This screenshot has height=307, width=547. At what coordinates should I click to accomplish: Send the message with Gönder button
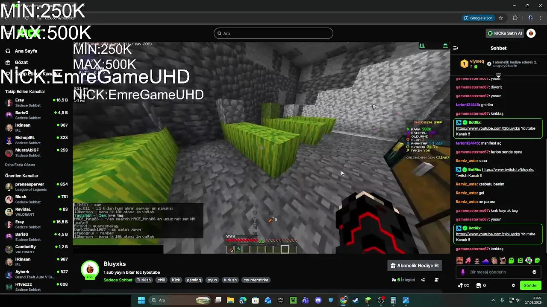tap(531, 285)
